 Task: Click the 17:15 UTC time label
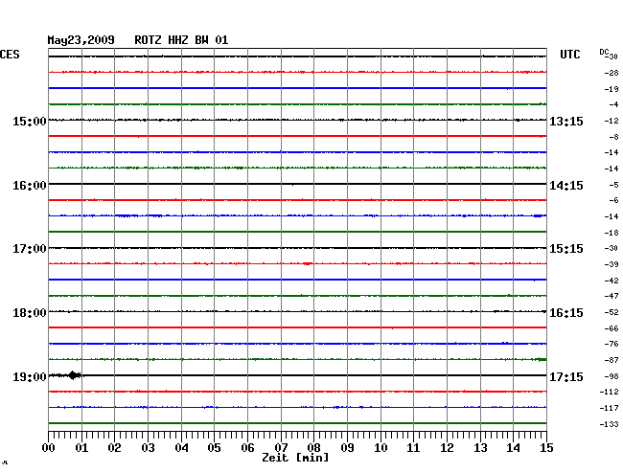point(566,377)
